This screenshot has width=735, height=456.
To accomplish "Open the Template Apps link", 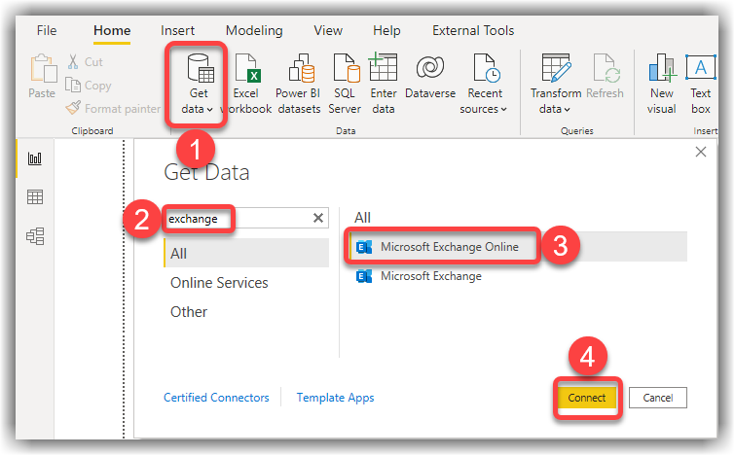I will (x=335, y=398).
